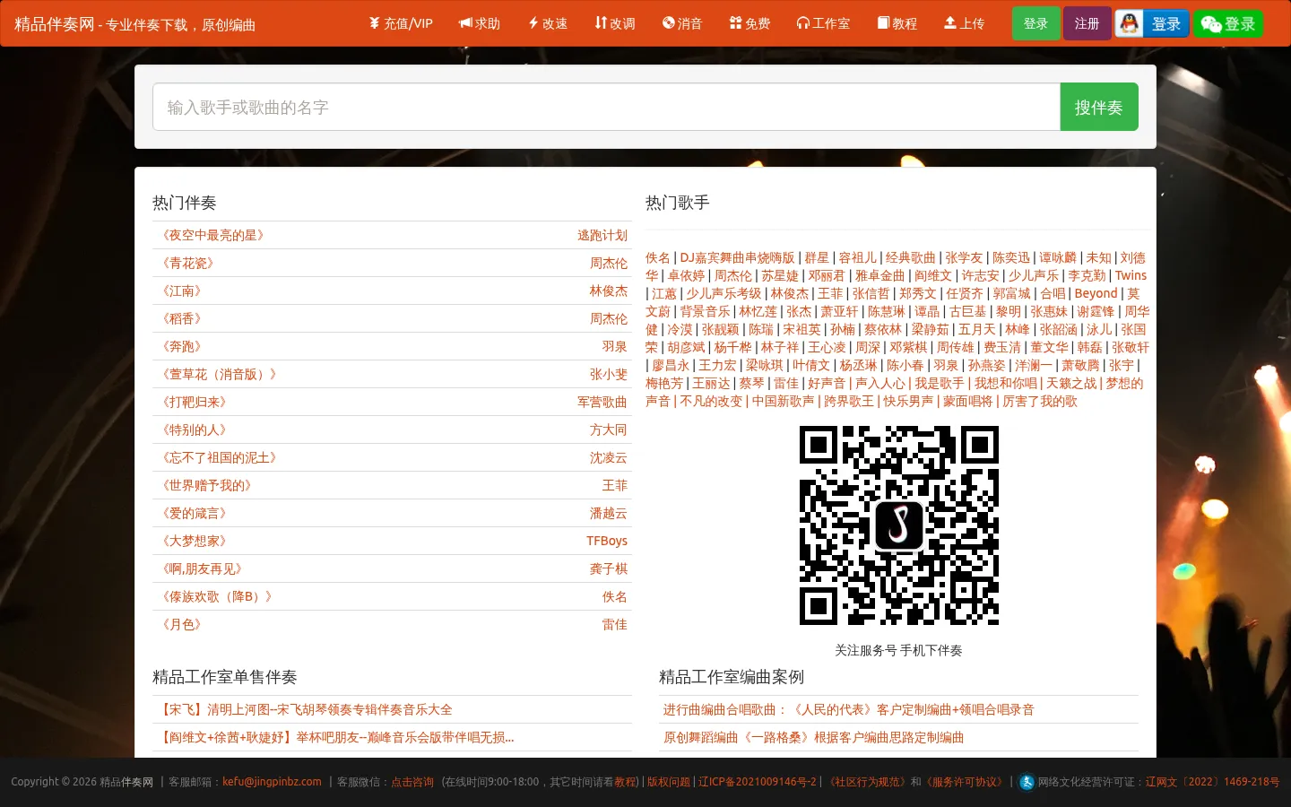Viewport: 1291px width, 807px height.
Task: Select 少儿声乐考级 in hot singers
Action: pyautogui.click(x=723, y=293)
